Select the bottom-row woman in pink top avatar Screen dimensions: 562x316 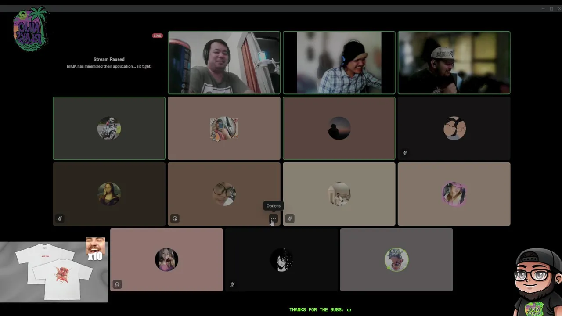pos(166,260)
